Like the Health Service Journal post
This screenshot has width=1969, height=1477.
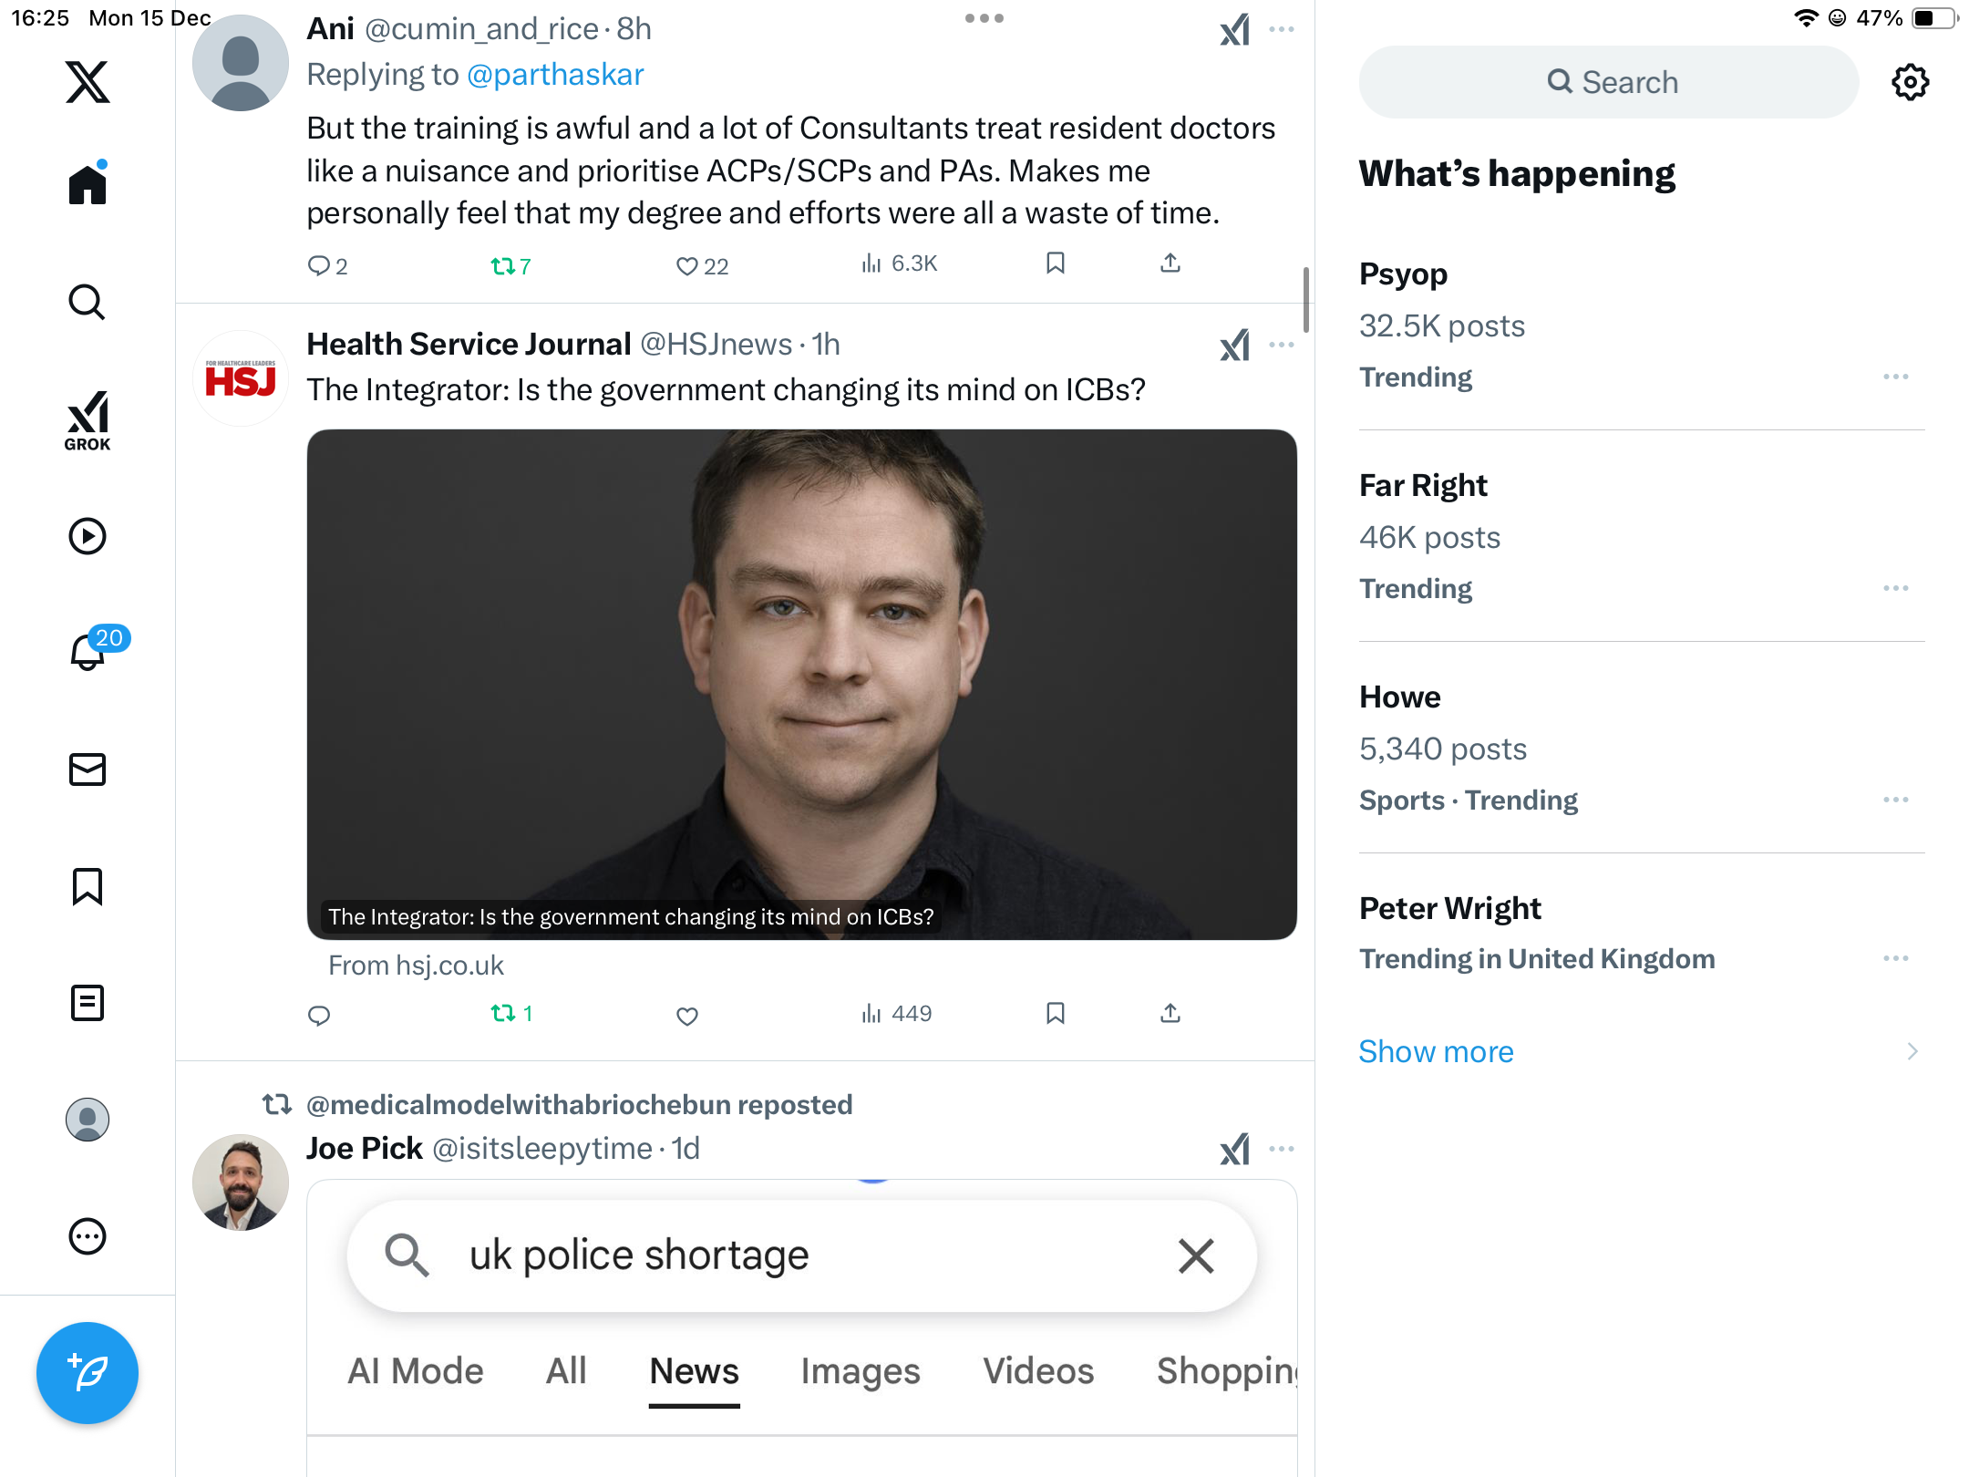point(687,1015)
